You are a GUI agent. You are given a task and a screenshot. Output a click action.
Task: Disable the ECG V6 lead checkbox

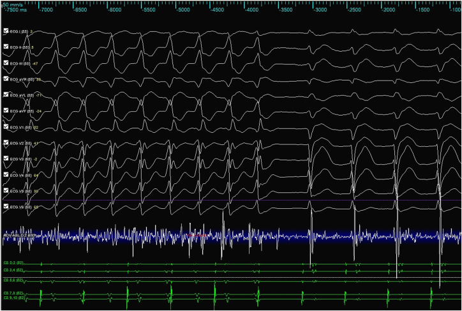(x=6, y=207)
